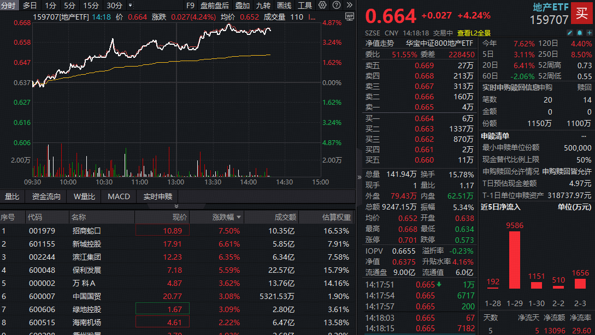Toggle the 九转 indicator

coord(263,5)
